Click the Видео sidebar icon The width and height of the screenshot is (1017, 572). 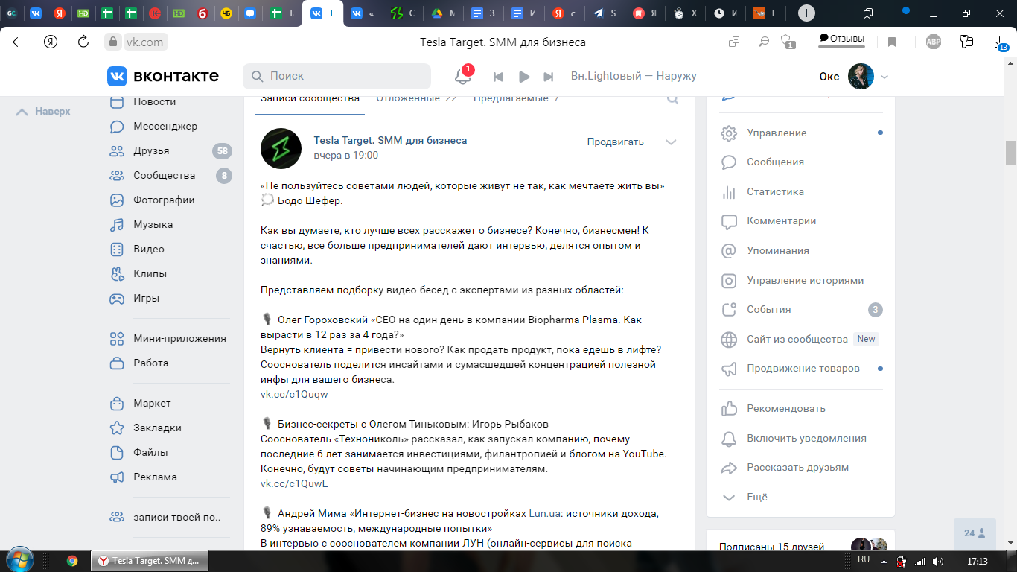(x=117, y=249)
